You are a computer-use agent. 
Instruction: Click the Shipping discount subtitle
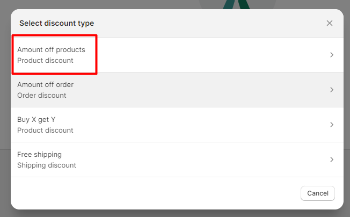(46, 165)
